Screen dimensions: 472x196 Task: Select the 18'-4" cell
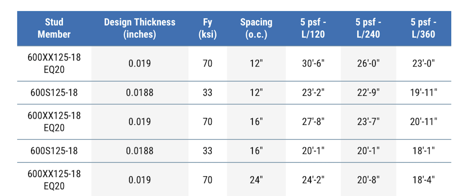click(423, 180)
